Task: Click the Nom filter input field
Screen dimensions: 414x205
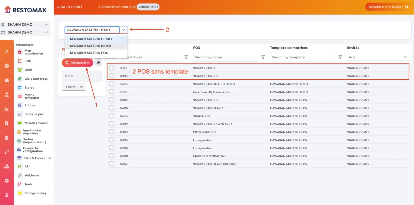Action: 82,76
